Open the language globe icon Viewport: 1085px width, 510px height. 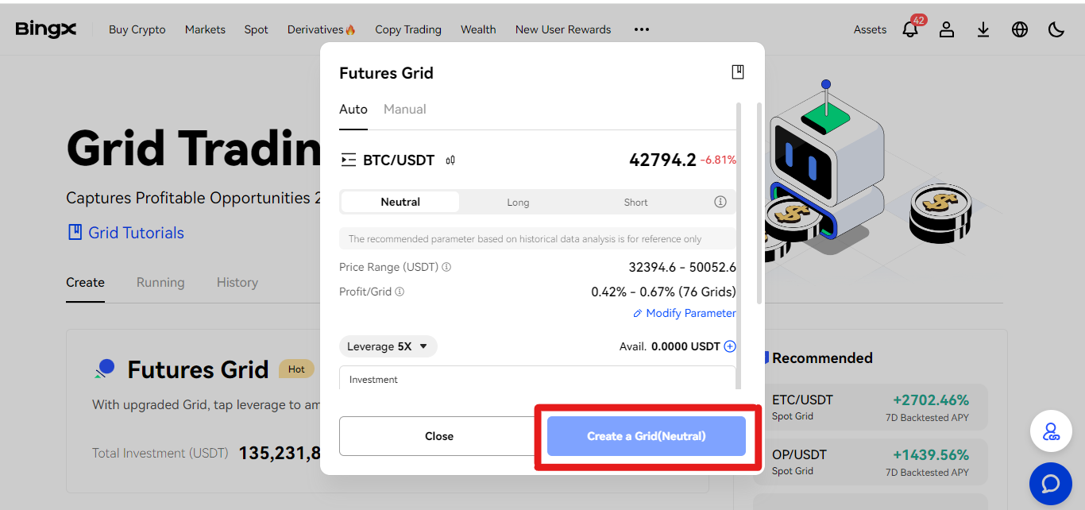pos(1020,29)
